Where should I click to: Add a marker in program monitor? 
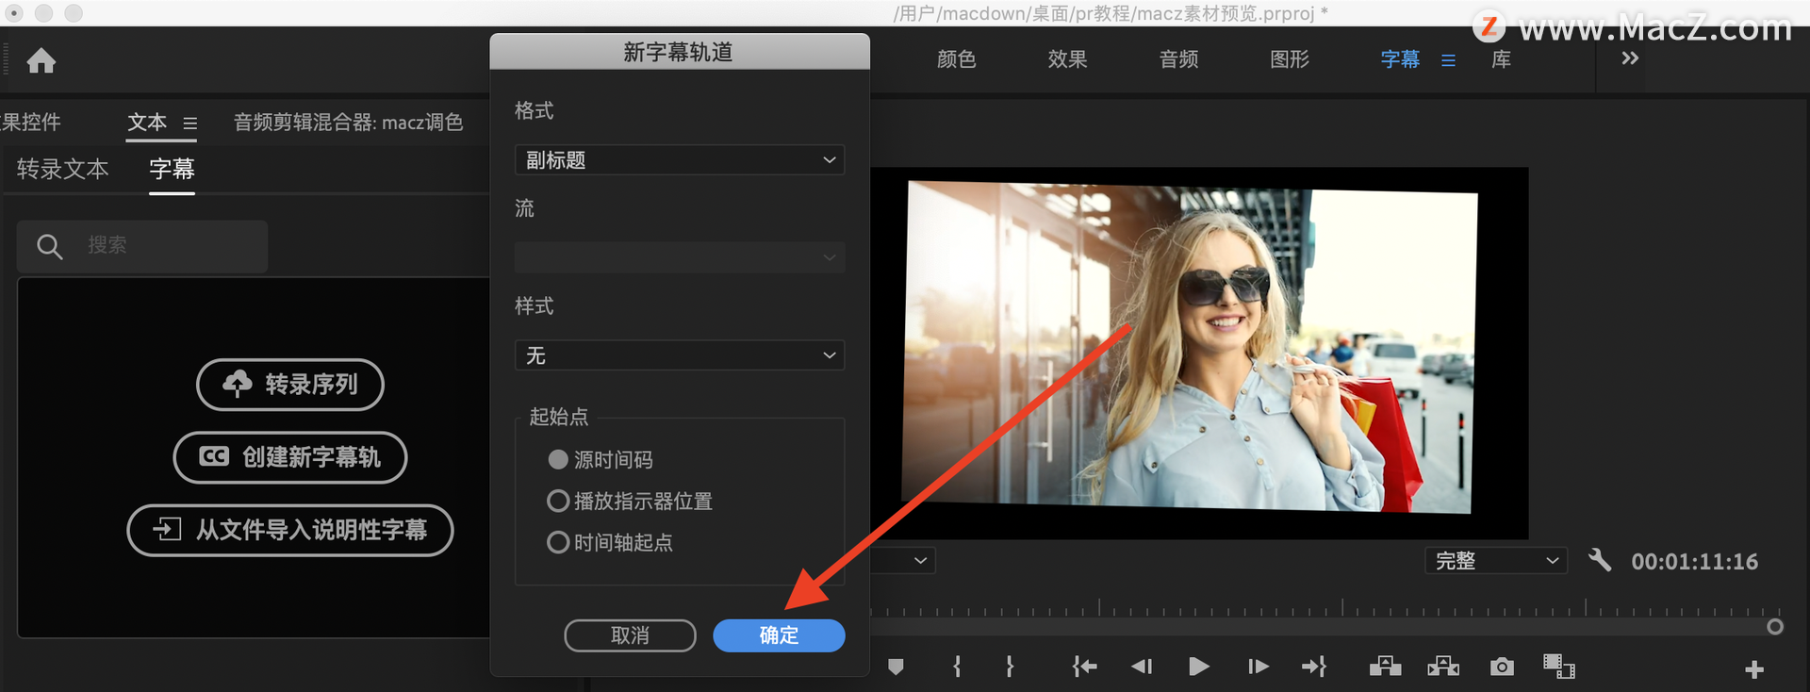coord(896,667)
